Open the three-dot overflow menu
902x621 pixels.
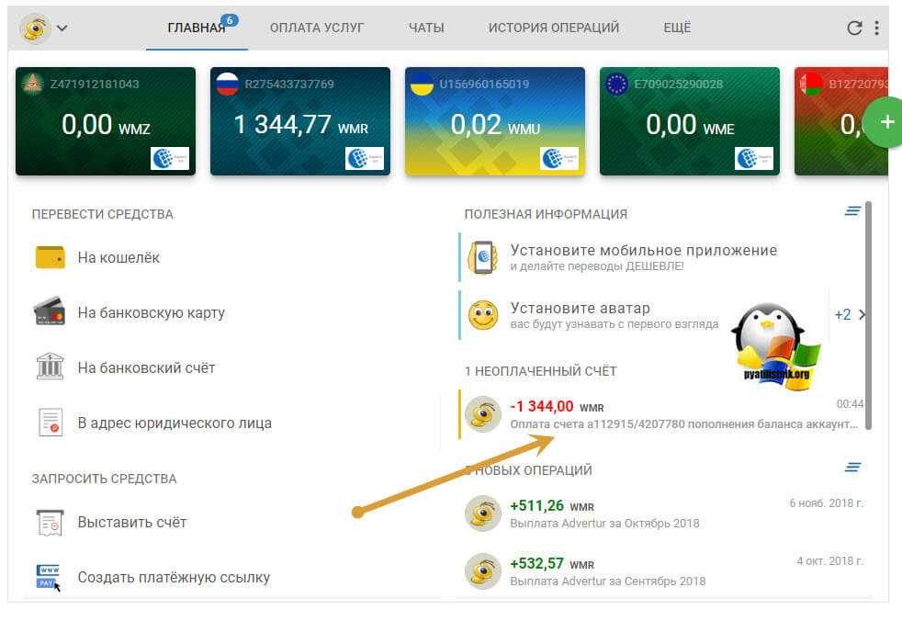[877, 28]
